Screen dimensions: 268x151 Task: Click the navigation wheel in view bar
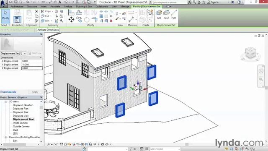(261, 71)
